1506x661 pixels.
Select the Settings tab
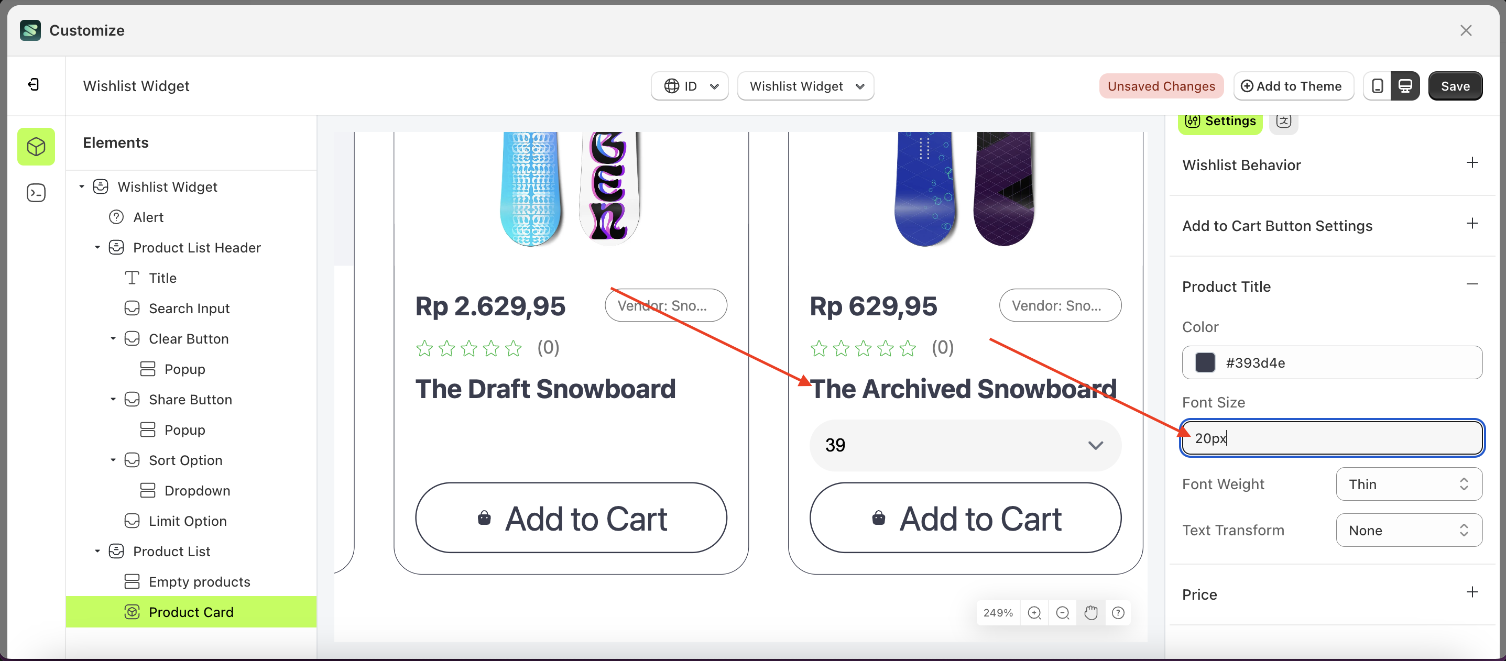tap(1220, 121)
